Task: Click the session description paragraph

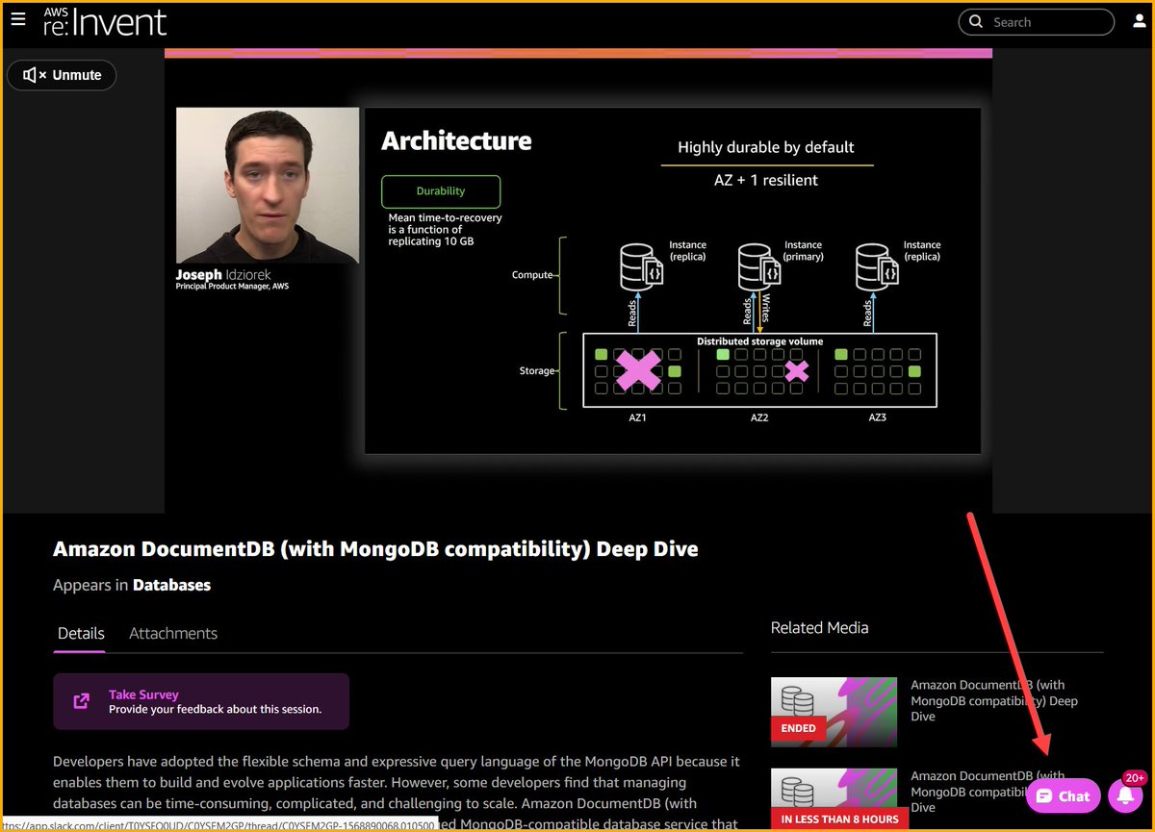Action: (x=397, y=793)
